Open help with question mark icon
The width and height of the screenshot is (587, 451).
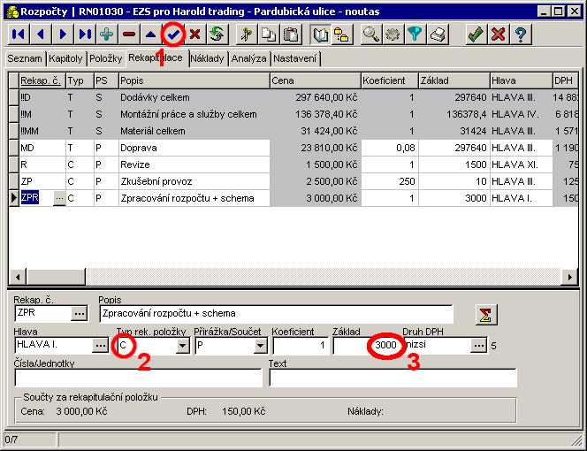pos(521,35)
